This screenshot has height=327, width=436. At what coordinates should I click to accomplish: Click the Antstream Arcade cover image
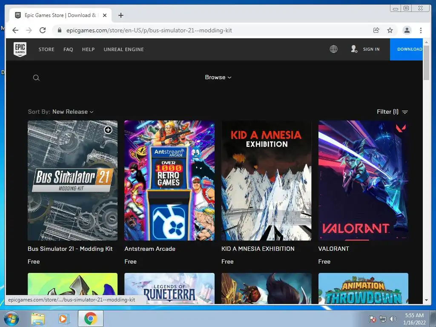click(169, 181)
